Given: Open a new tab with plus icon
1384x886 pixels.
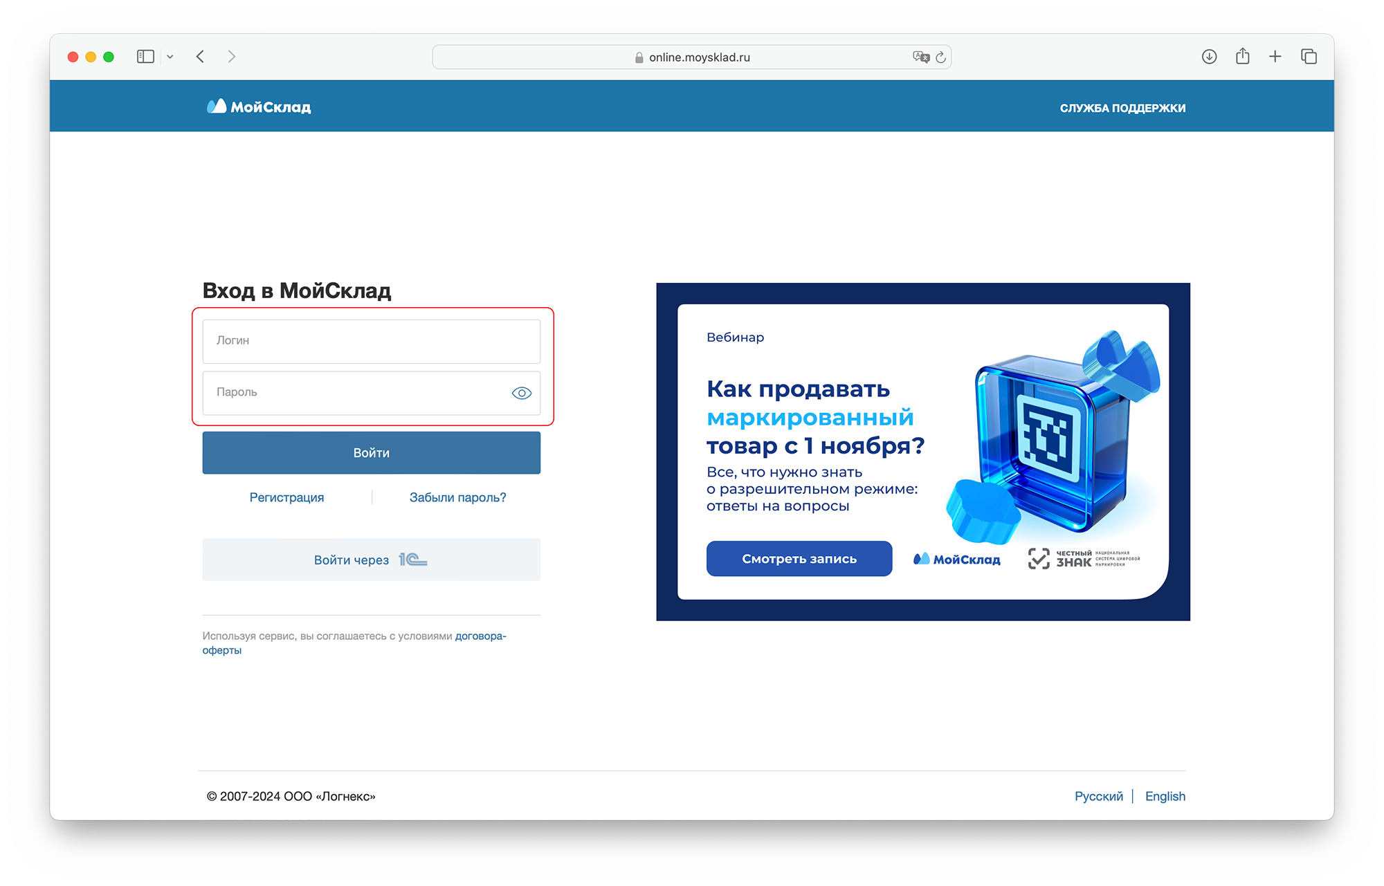Looking at the screenshot, I should coord(1275,57).
